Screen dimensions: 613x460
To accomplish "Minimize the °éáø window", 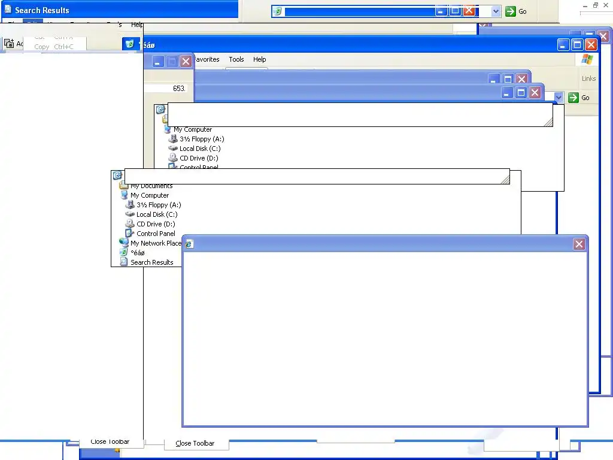I will coord(563,44).
